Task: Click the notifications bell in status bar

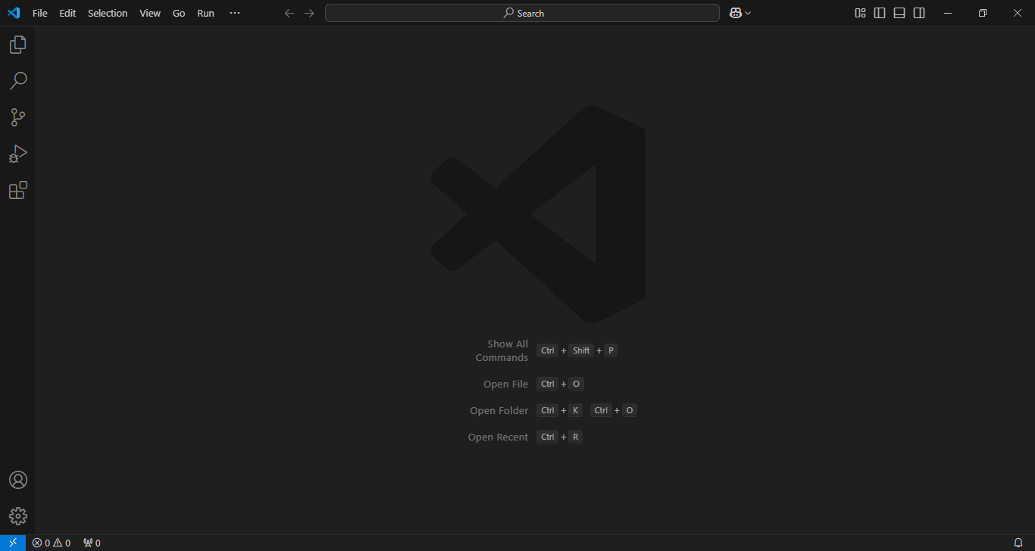Action: pyautogui.click(x=1018, y=543)
